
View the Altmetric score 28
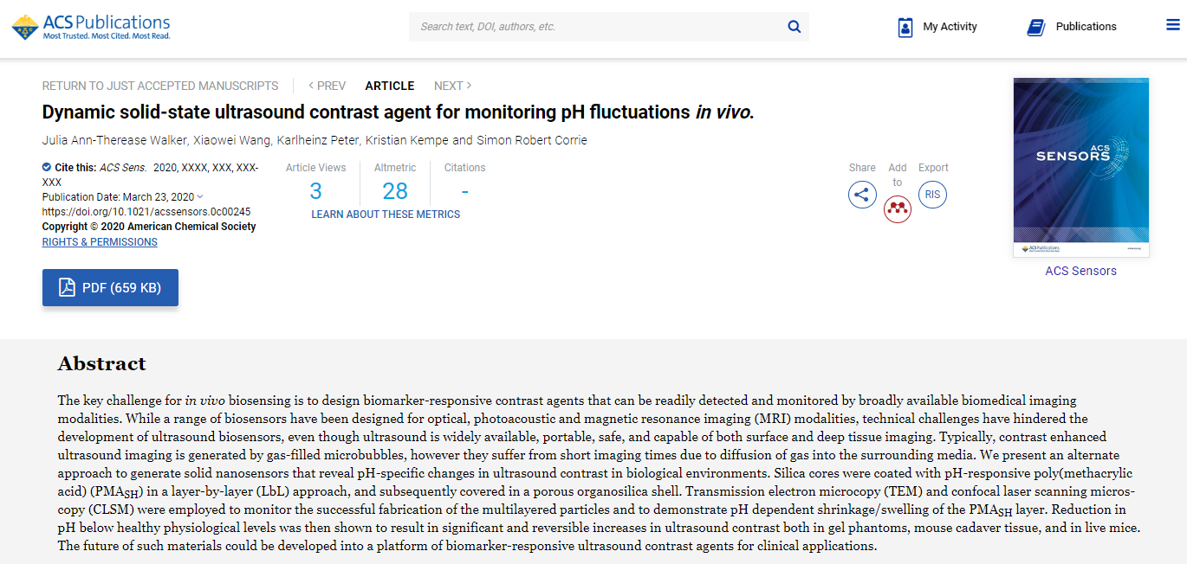395,191
